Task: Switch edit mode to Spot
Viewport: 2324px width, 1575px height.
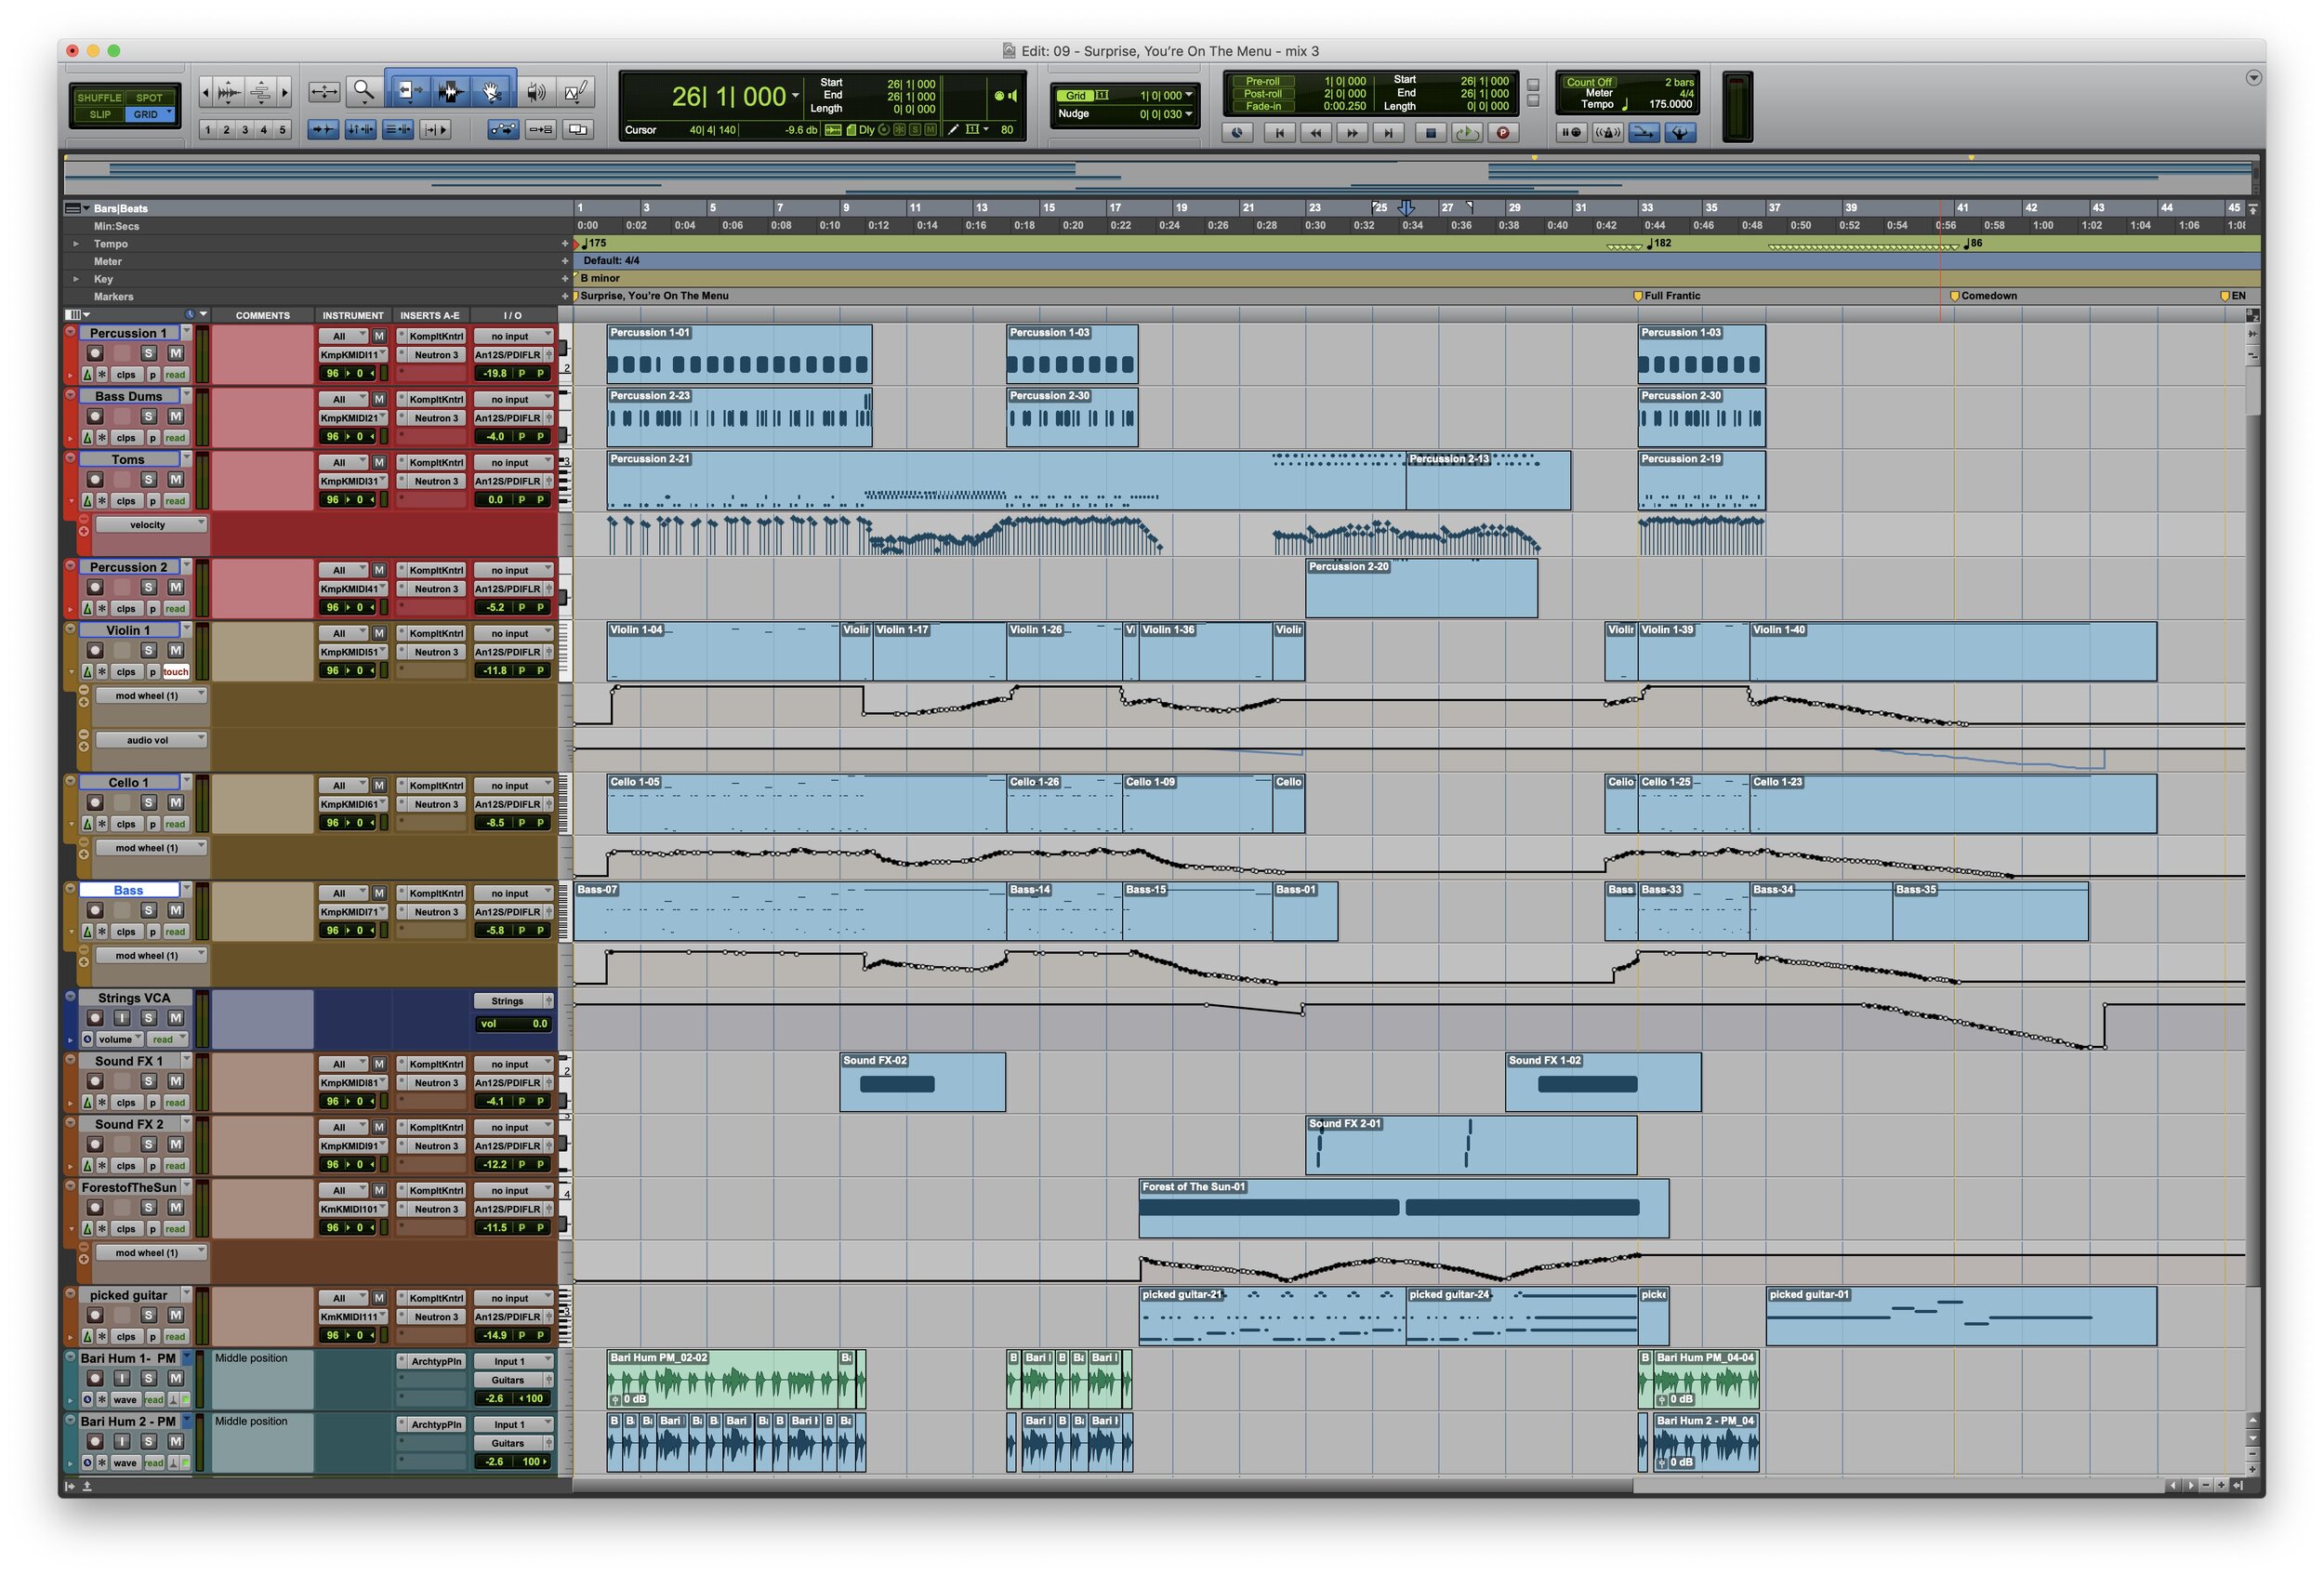Action: (x=150, y=98)
